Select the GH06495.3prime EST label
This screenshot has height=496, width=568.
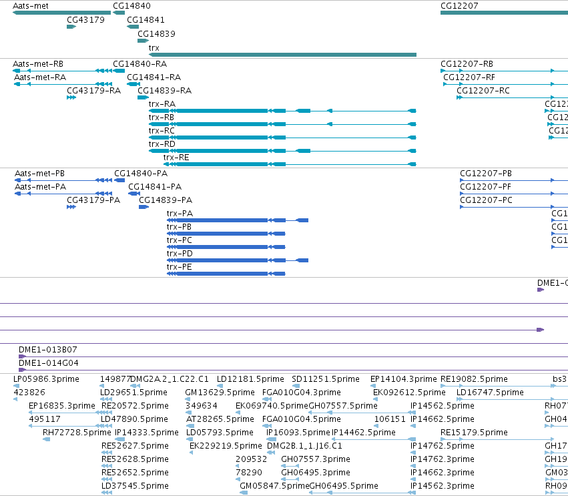pos(316,473)
